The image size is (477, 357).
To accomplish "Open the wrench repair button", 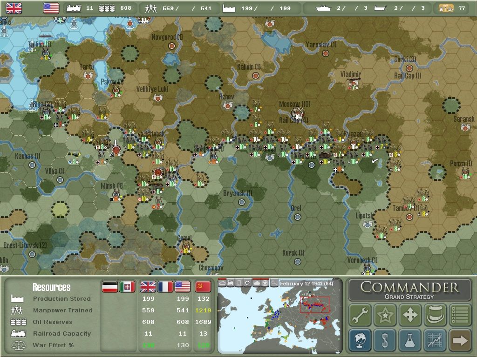I will coord(360,315).
